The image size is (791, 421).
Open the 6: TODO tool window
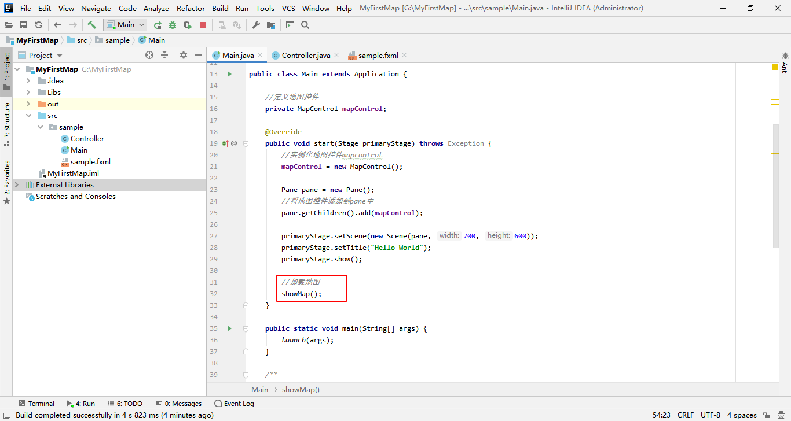[x=125, y=404]
